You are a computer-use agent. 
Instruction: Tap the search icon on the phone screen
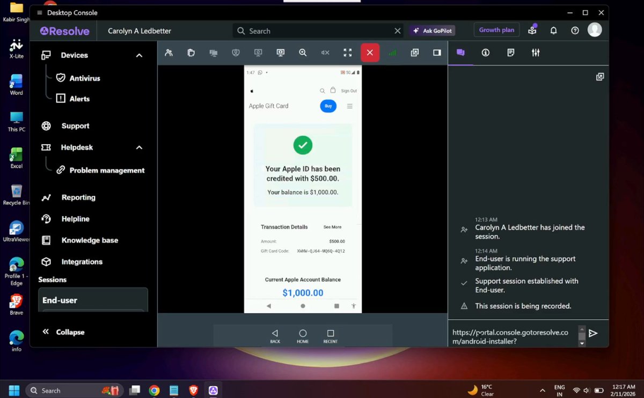coord(323,91)
